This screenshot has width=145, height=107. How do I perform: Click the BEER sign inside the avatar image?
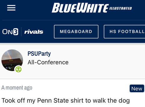11,61
